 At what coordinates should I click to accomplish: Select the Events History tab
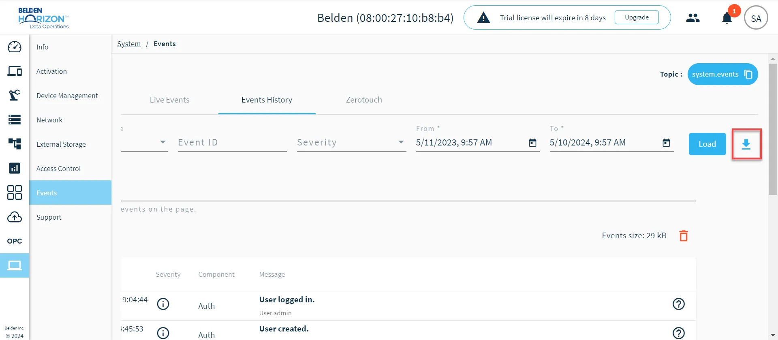point(267,100)
